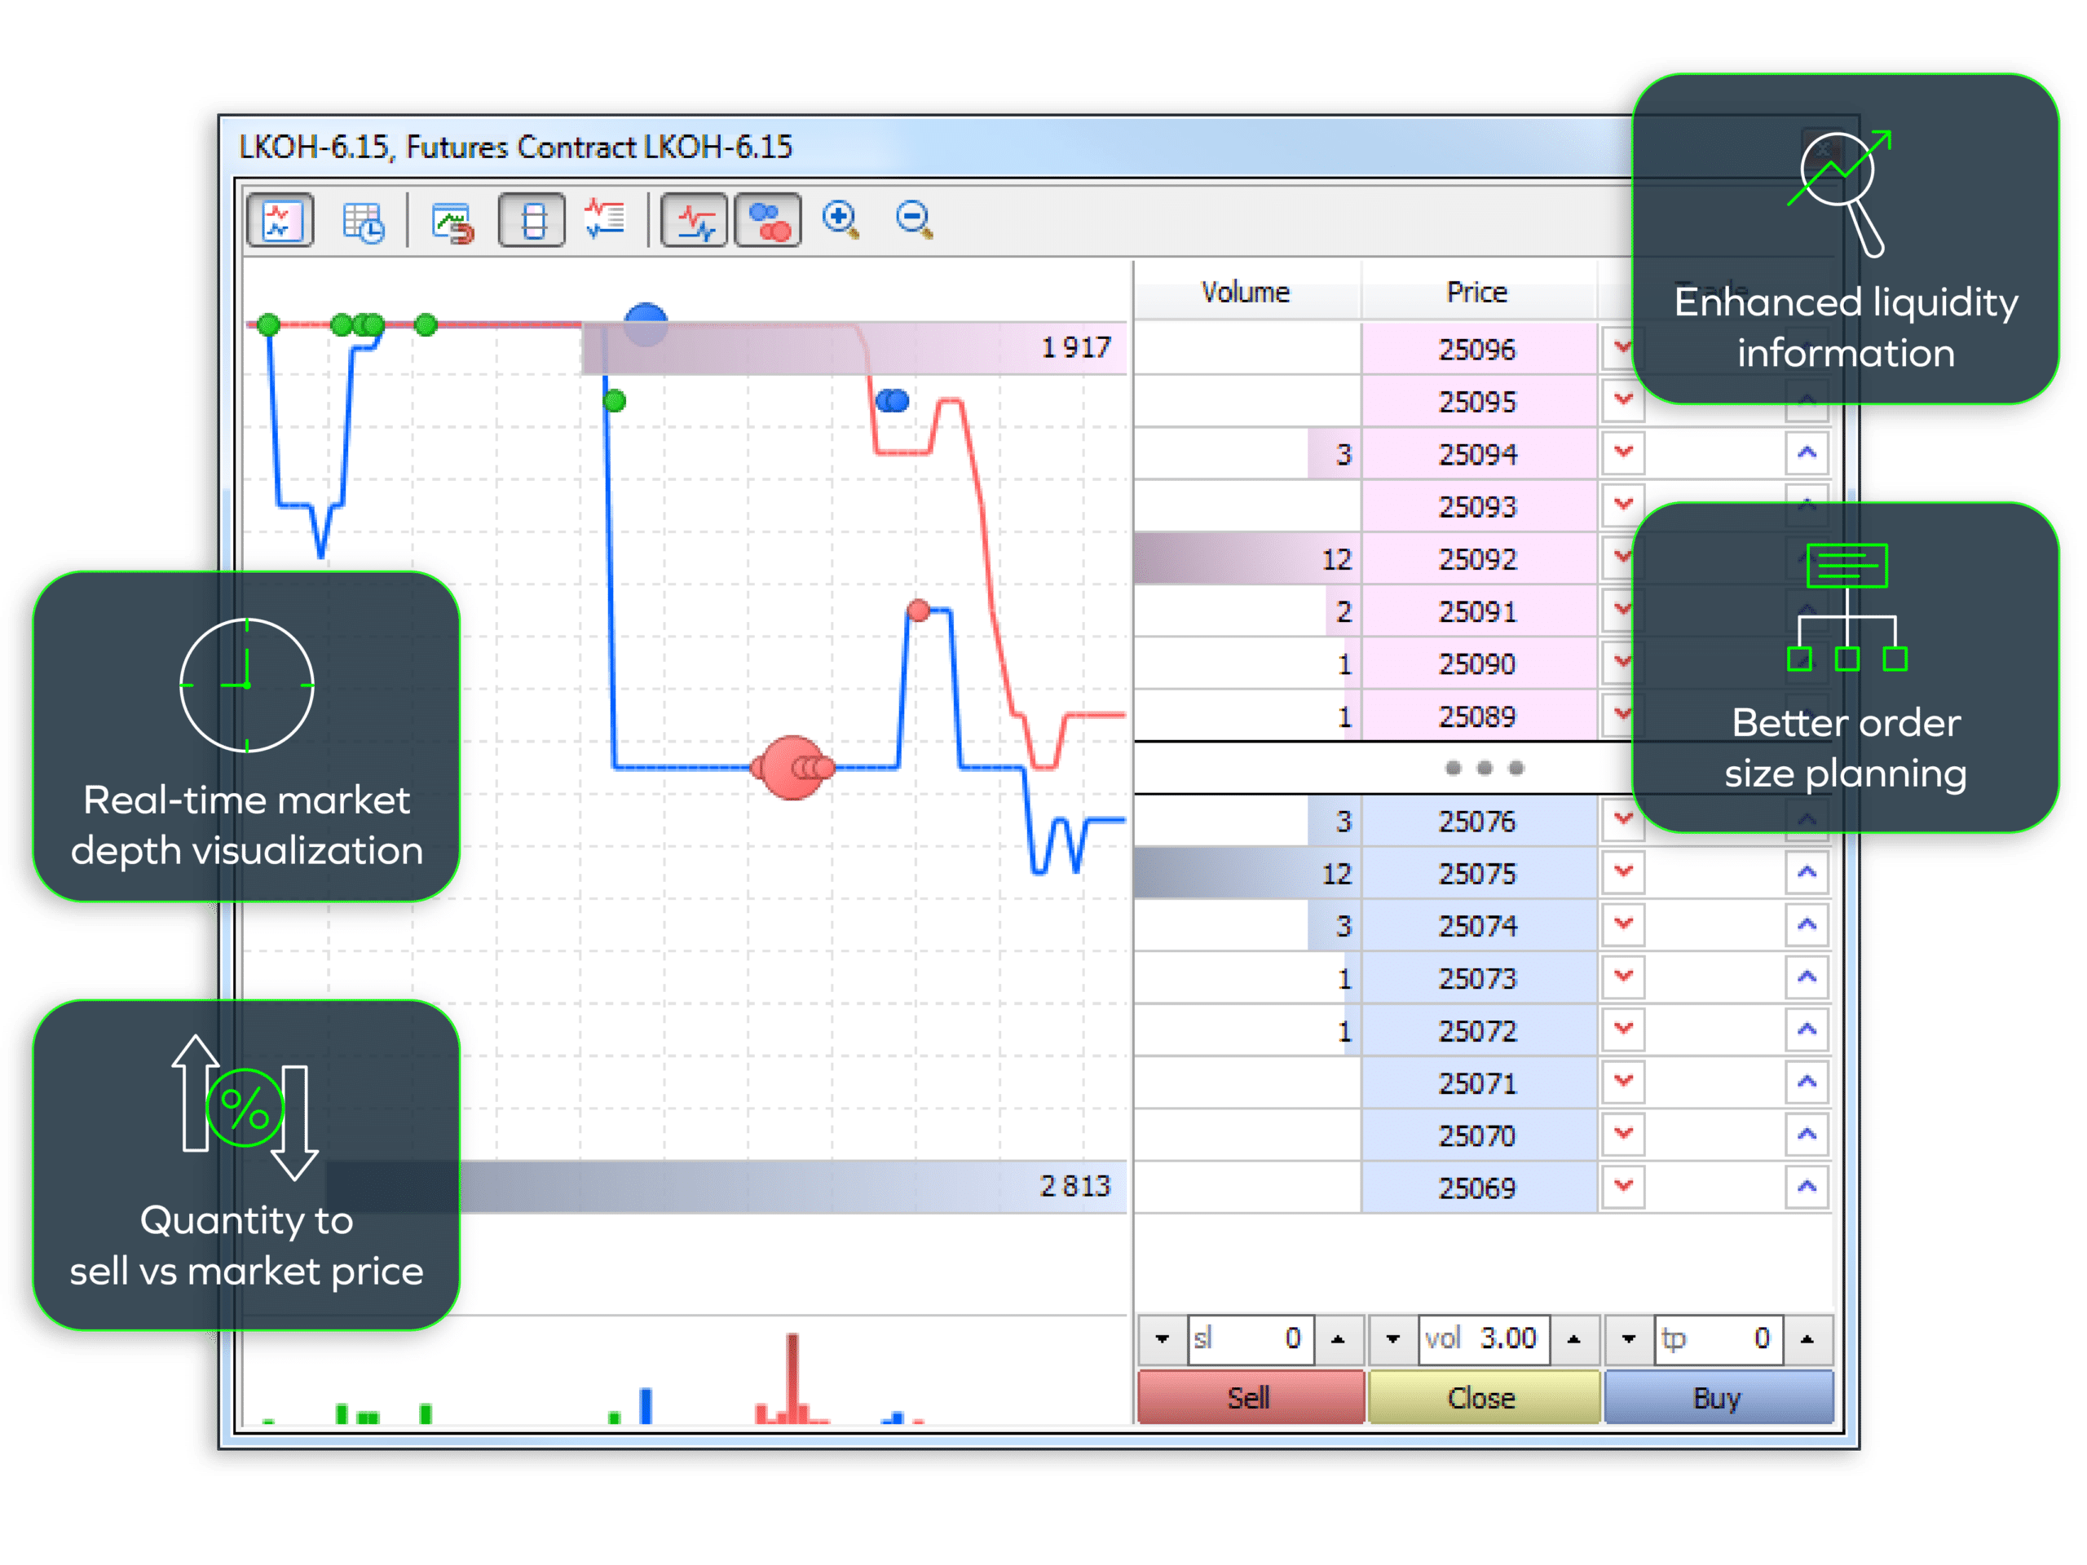Increase vol using its up stepper arrow
Viewport: 2087px width, 1565px height.
1573,1338
